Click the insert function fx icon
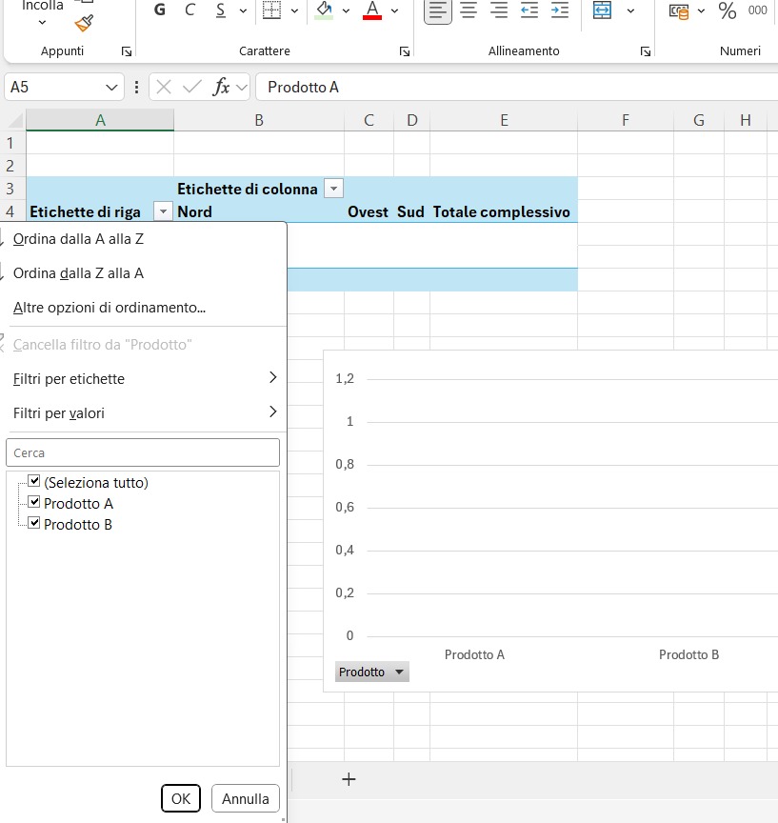The image size is (778, 823). click(221, 87)
